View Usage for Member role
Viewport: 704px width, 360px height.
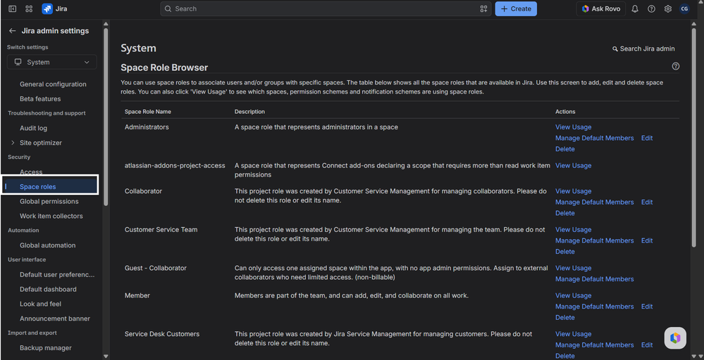coord(574,295)
